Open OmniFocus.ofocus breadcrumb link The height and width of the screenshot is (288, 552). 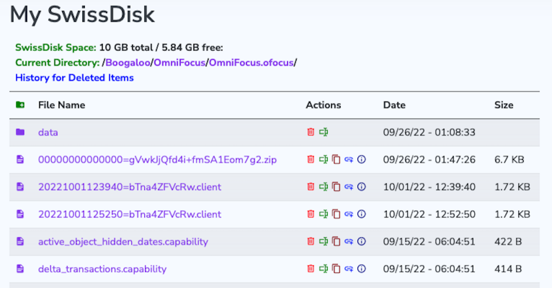click(251, 63)
